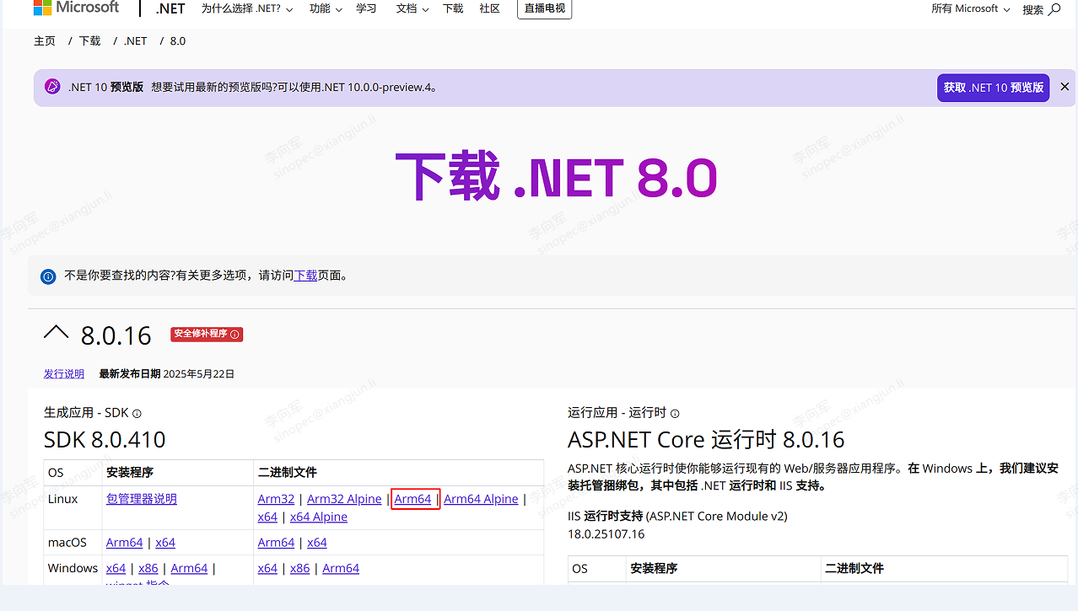Download Windows x86 binary

[x=300, y=568]
